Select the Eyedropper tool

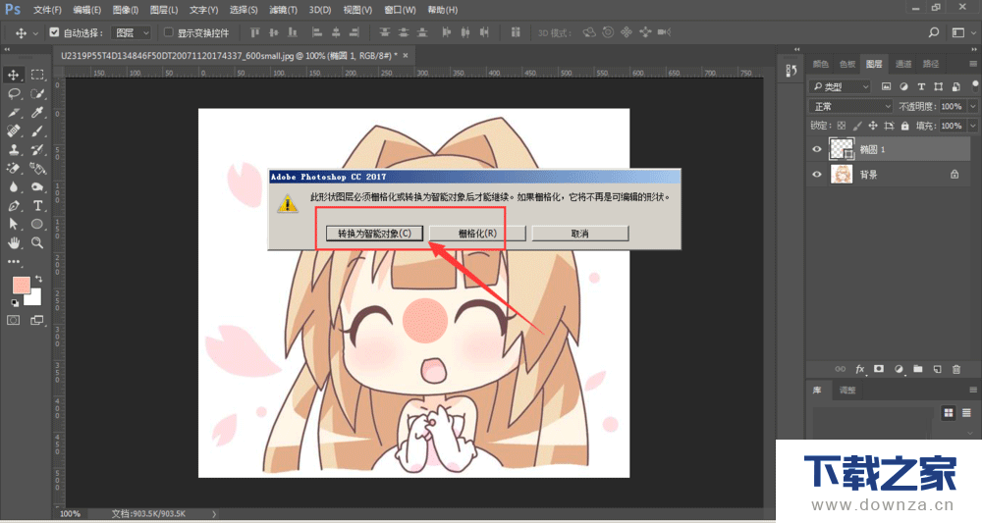[37, 113]
